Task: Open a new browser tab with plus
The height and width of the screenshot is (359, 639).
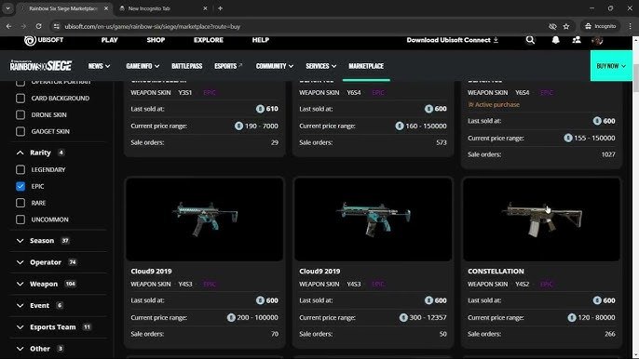Action: (x=220, y=8)
